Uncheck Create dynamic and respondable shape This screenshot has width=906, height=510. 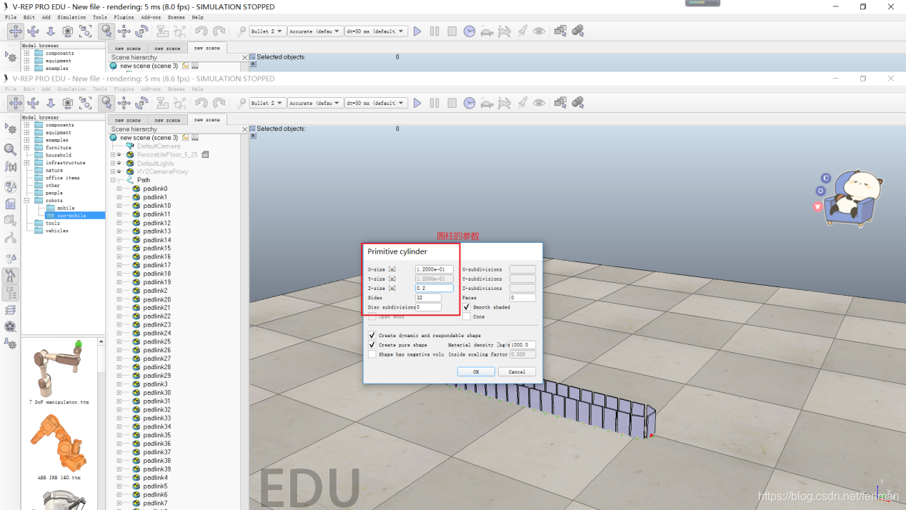(372, 335)
